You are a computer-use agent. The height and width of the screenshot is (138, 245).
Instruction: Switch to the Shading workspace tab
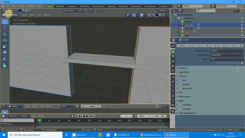tap(111, 6)
